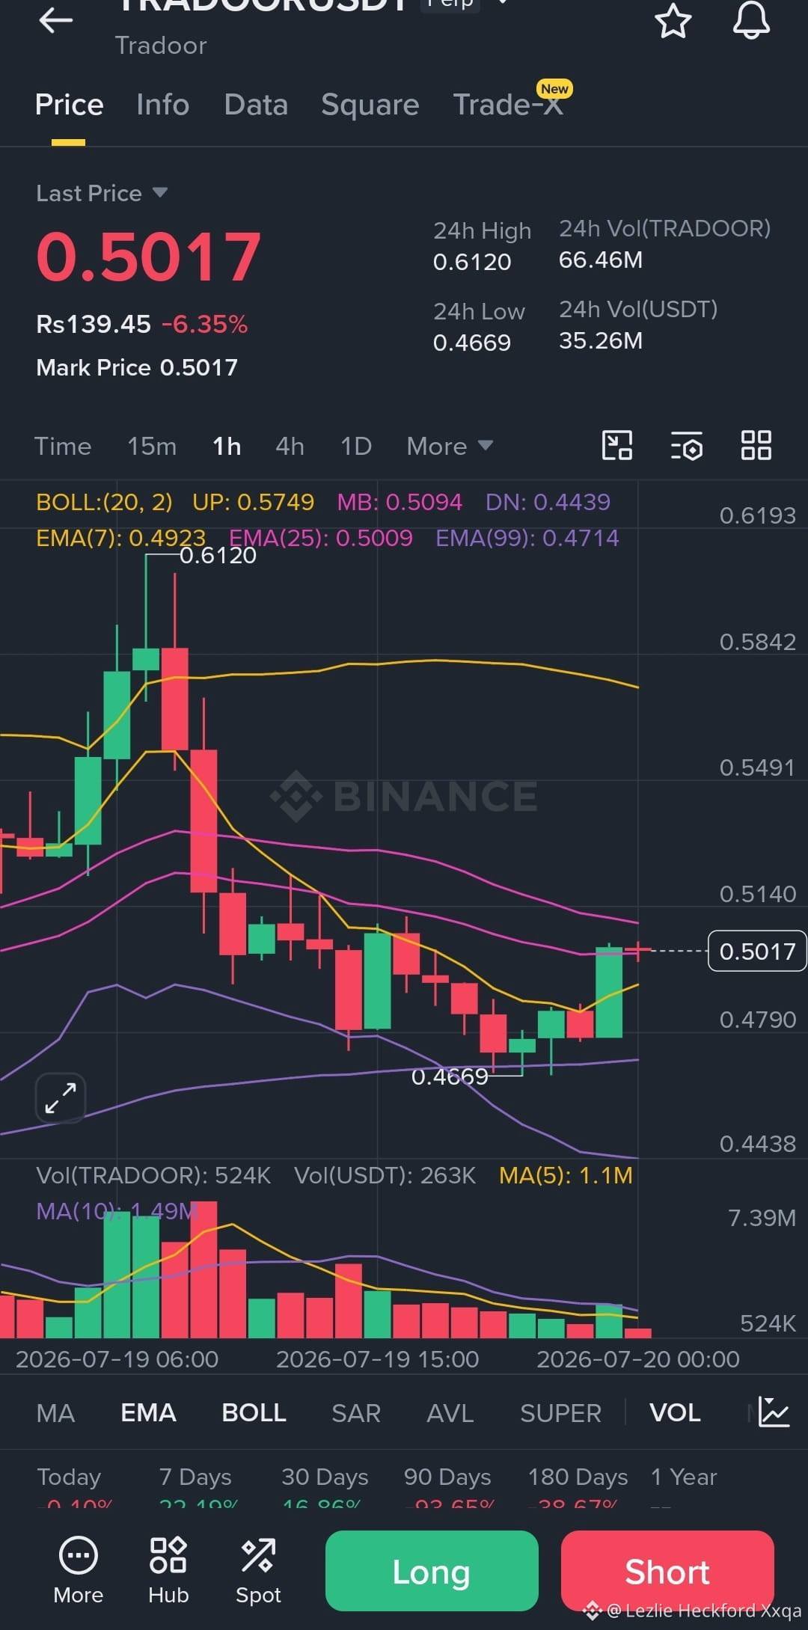Tap the EMA(99): 0.4714 legend label
This screenshot has height=1630, width=808.
[x=527, y=538]
